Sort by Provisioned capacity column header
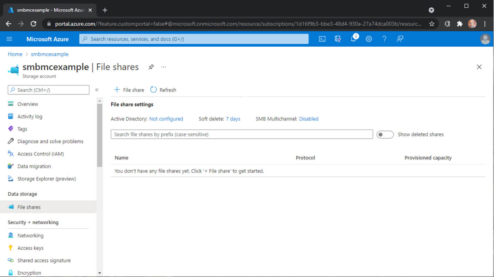Viewport: 494px width, 277px height. (428, 158)
